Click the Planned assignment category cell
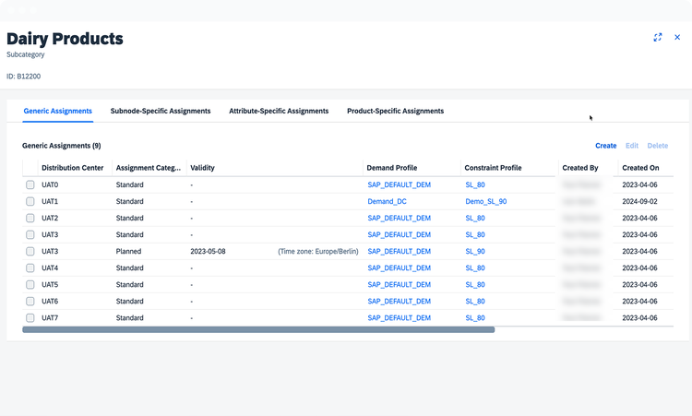This screenshot has width=692, height=416. pyautogui.click(x=128, y=252)
